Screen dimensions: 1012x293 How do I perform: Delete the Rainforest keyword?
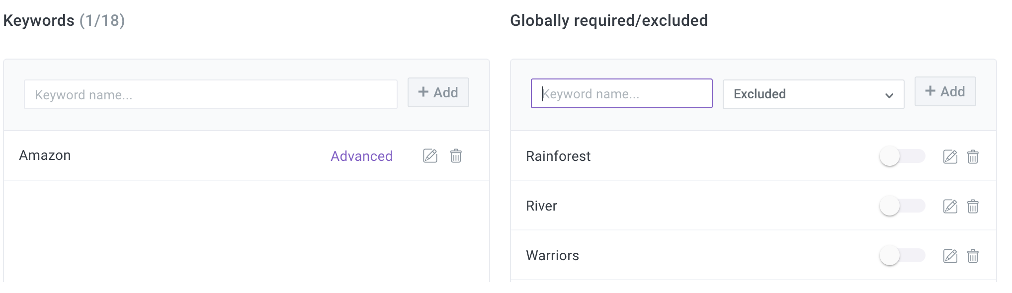[973, 157]
